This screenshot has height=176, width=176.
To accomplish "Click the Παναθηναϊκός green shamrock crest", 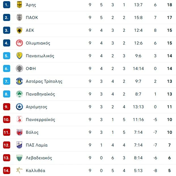I will pyautogui.click(x=19, y=94).
